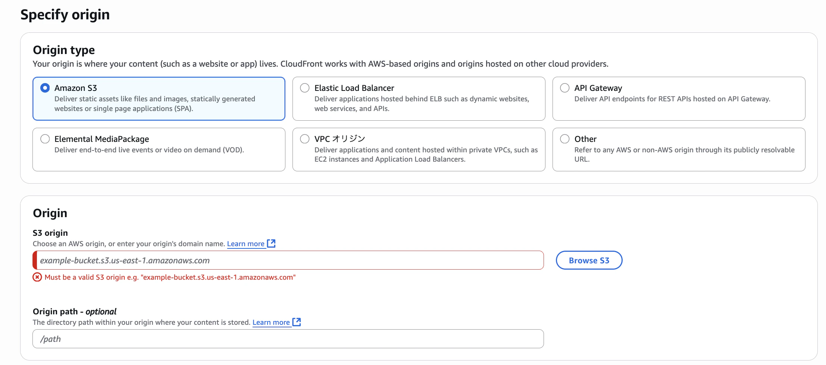This screenshot has height=365, width=826.
Task: Click 'Your origin is where your content' intro text
Action: [x=320, y=64]
